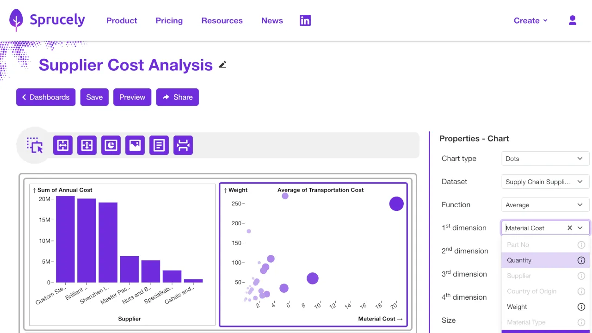Click the Save button
Screen dimensions: 592x333
pyautogui.click(x=94, y=97)
